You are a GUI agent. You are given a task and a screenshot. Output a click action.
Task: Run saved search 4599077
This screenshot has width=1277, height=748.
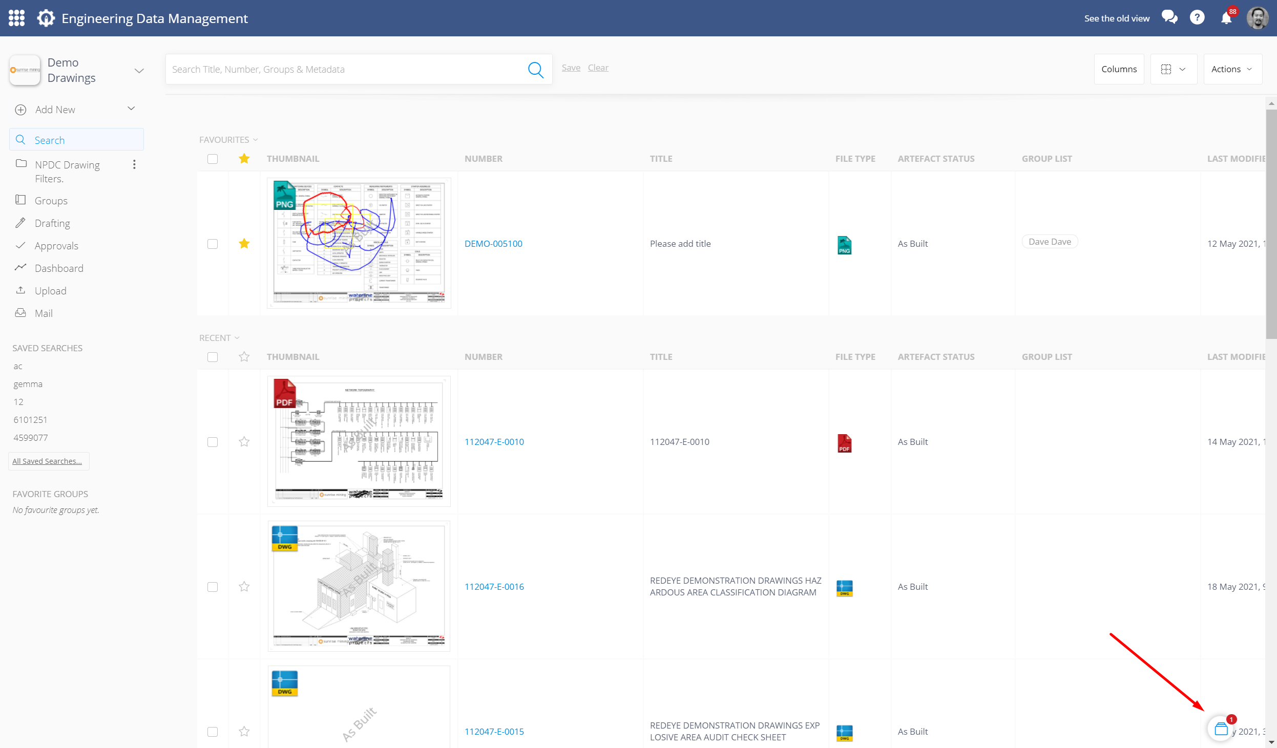[31, 438]
